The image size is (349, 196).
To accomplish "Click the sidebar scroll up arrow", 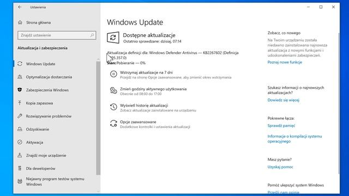I will pos(98,59).
